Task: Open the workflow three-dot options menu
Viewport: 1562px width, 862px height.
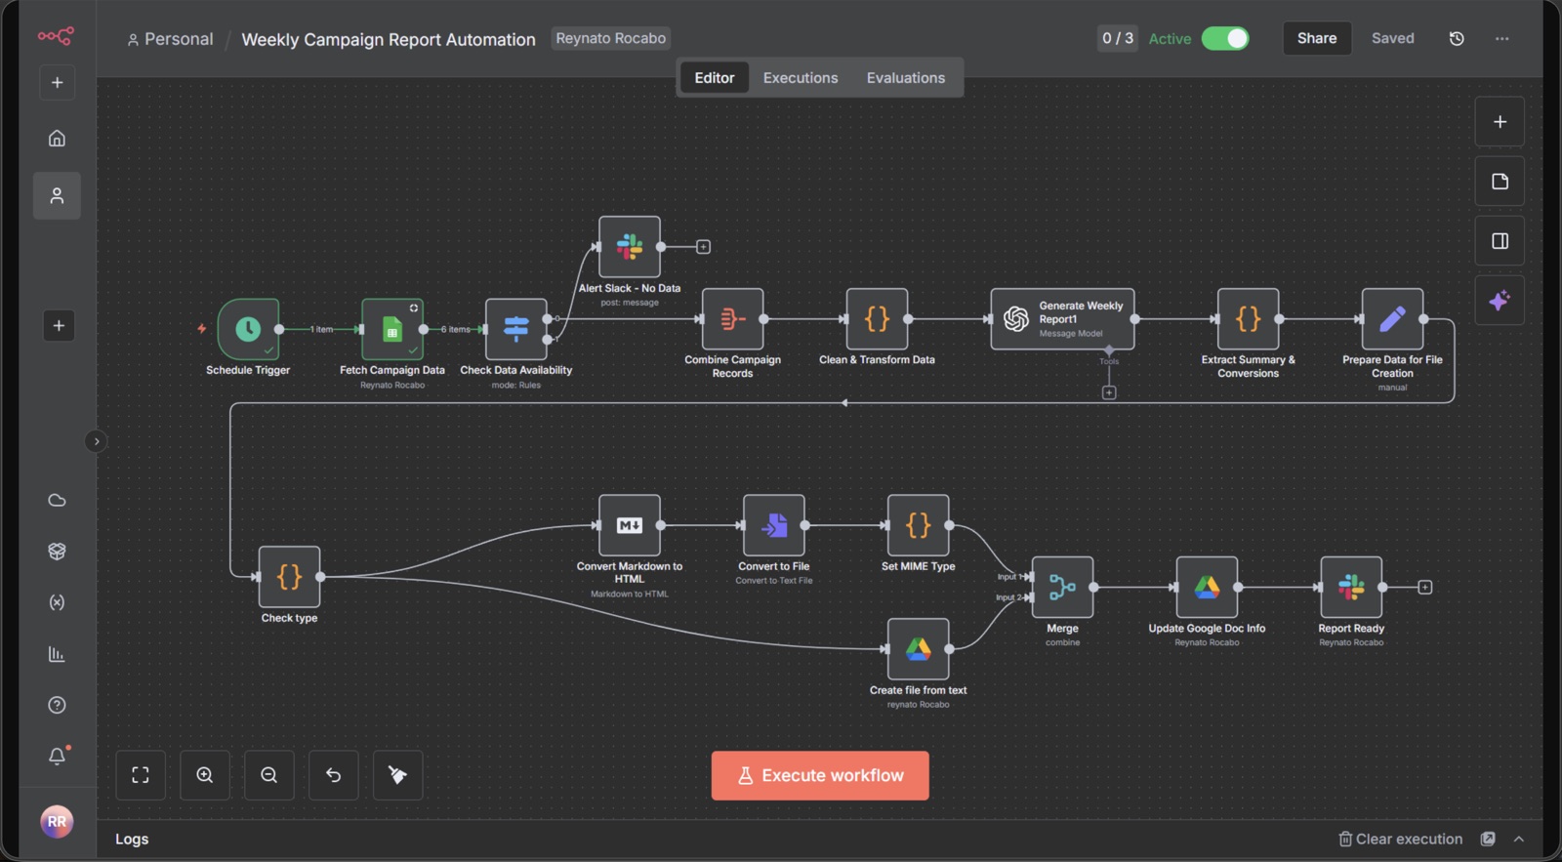Action: [1502, 38]
